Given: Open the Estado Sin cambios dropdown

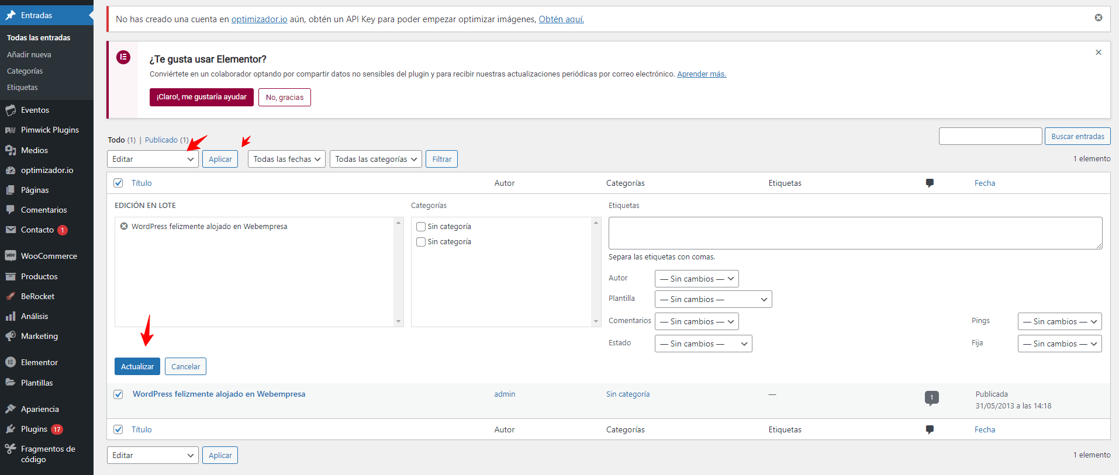Looking at the screenshot, I should coord(703,344).
